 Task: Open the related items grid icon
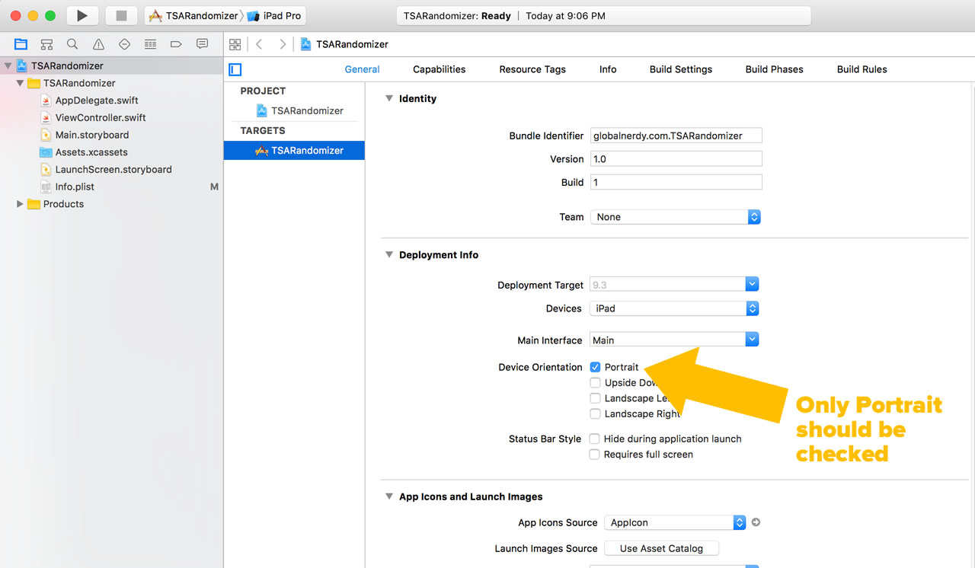[235, 44]
